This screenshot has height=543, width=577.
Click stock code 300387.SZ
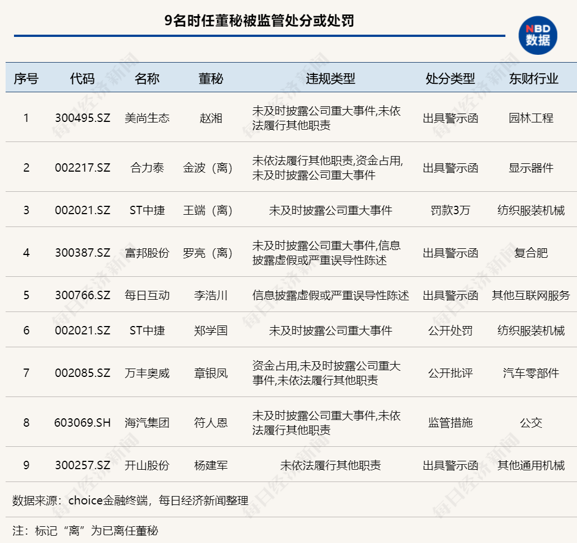(82, 253)
